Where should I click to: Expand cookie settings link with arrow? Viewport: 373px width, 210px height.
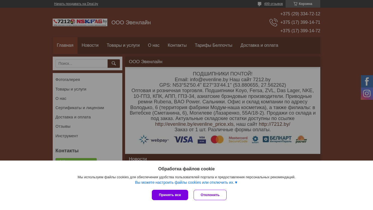click(187, 182)
